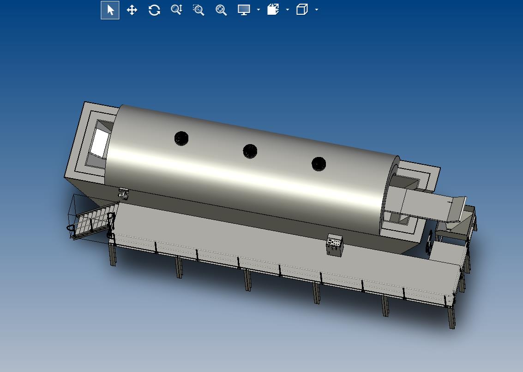Image resolution: width=523 pixels, height=372 pixels.
Task: Click the Zoom to fit icon
Action: [x=221, y=10]
